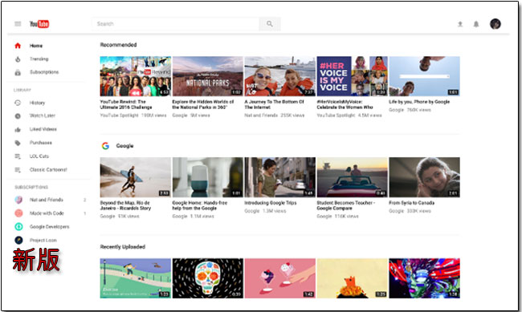Open the LOL Cats playlist
This screenshot has width=522, height=312.
39,156
